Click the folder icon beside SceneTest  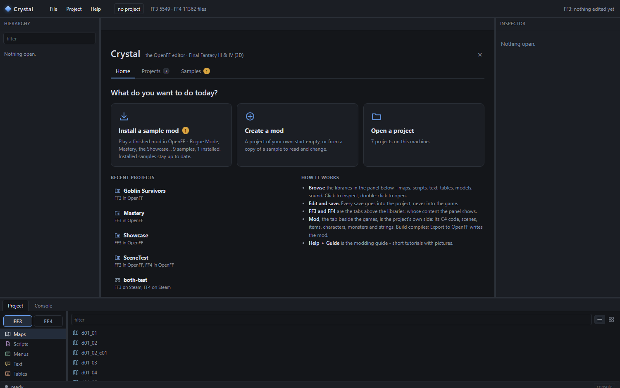click(x=118, y=258)
